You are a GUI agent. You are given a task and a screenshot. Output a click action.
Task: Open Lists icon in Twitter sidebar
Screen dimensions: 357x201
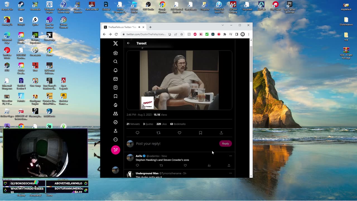[x=115, y=88]
